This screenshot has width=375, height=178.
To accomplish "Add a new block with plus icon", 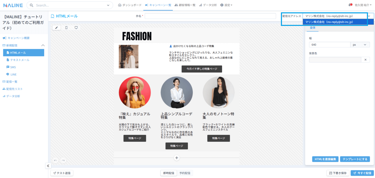I will (x=176, y=158).
